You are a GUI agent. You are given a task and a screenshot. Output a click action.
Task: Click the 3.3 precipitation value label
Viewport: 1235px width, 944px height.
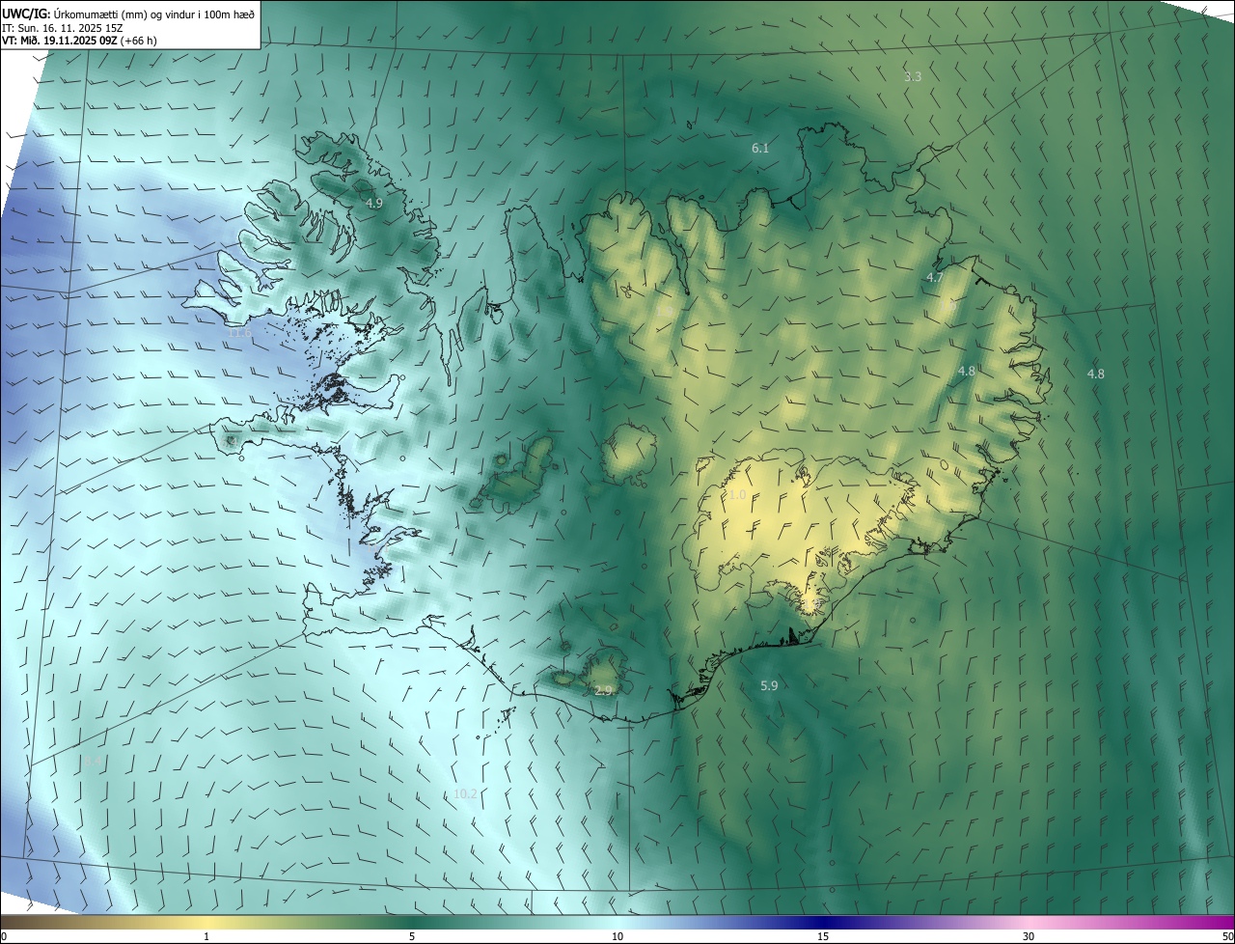point(913,76)
